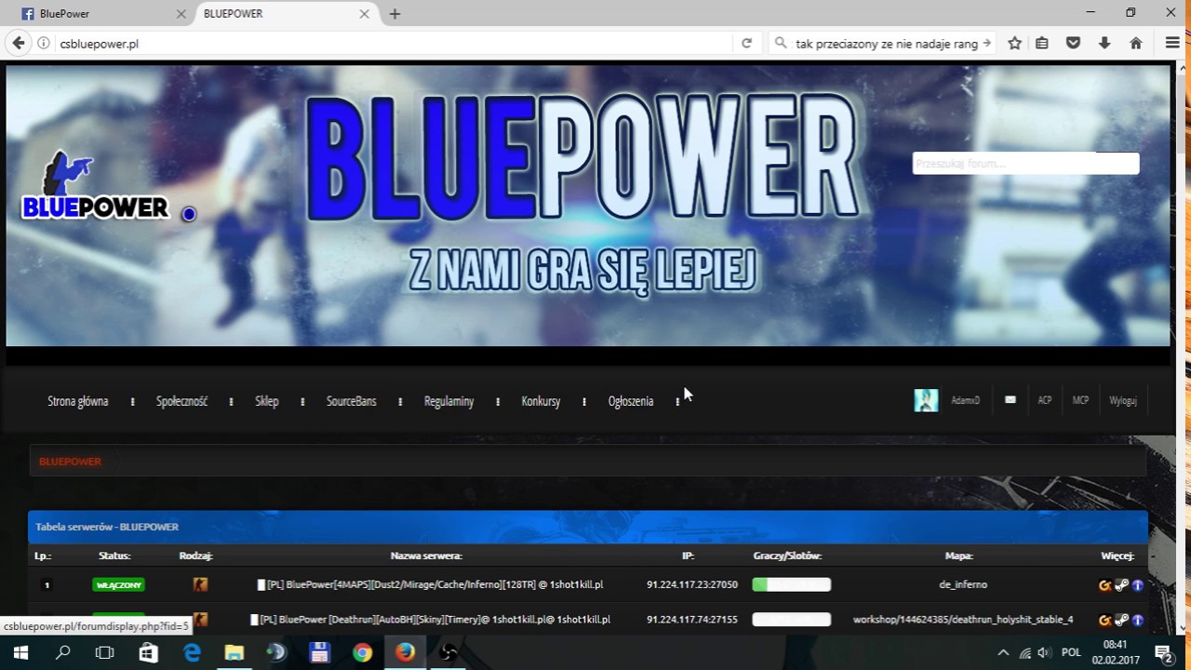Open private messages envelope icon

coord(1010,399)
